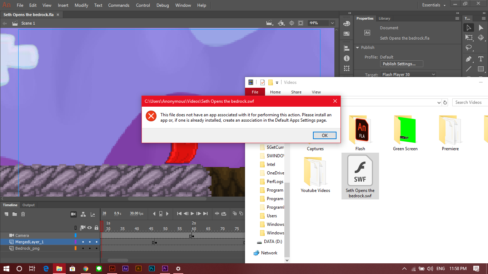This screenshot has width=488, height=274.
Task: Open the Explorer File tab button
Action: pos(255,92)
